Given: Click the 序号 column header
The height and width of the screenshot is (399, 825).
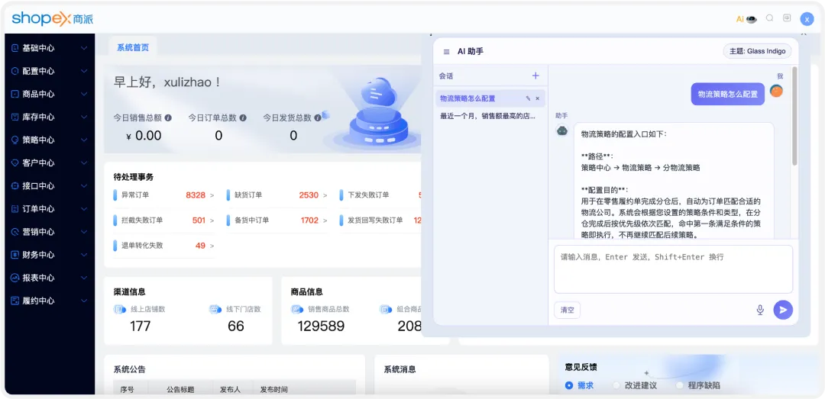Looking at the screenshot, I should (x=128, y=390).
